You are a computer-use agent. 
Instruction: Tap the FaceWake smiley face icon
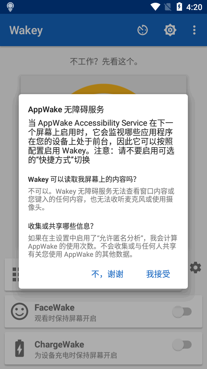[x=20, y=311]
